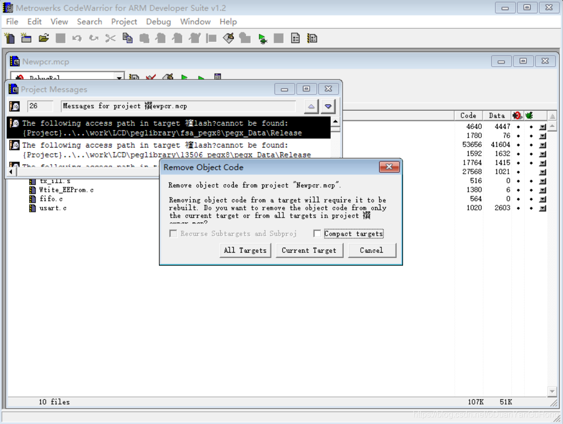Enable the Compact targets checkbox
The height and width of the screenshot is (424, 563).
click(317, 234)
